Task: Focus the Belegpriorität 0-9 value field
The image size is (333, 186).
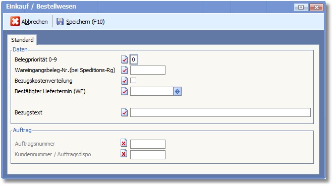Action: click(134, 59)
